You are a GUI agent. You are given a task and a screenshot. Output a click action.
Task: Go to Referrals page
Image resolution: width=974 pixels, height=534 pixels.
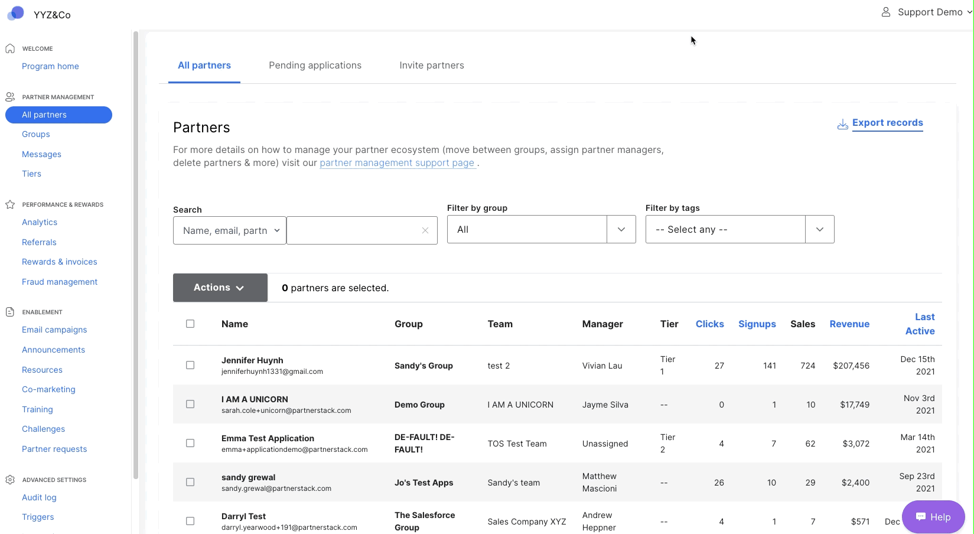39,242
